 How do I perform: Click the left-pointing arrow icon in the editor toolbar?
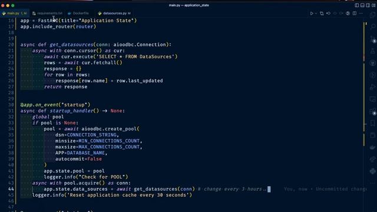pos(328,14)
